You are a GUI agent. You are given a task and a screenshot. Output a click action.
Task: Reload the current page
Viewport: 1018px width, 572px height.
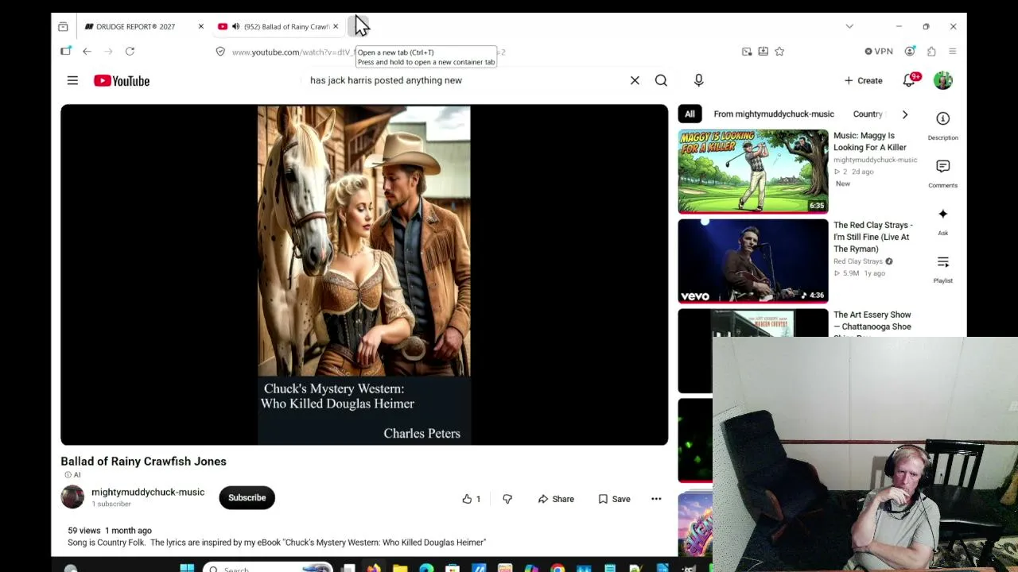(130, 52)
